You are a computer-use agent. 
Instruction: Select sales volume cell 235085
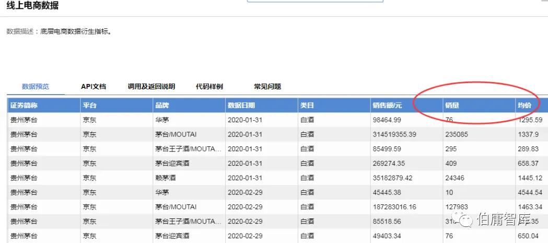coord(457,134)
